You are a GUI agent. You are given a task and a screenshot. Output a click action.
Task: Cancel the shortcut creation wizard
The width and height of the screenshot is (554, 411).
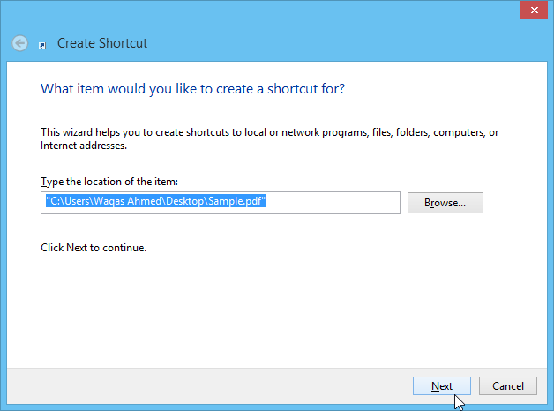508,386
